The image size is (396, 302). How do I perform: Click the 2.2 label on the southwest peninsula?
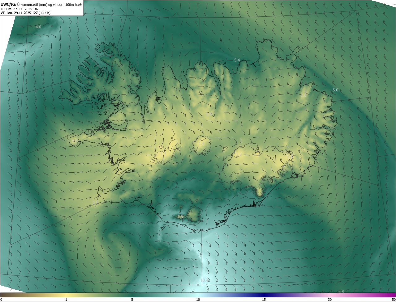[95, 203]
